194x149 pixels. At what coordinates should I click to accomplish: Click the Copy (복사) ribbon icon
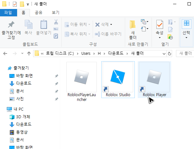[28, 24]
